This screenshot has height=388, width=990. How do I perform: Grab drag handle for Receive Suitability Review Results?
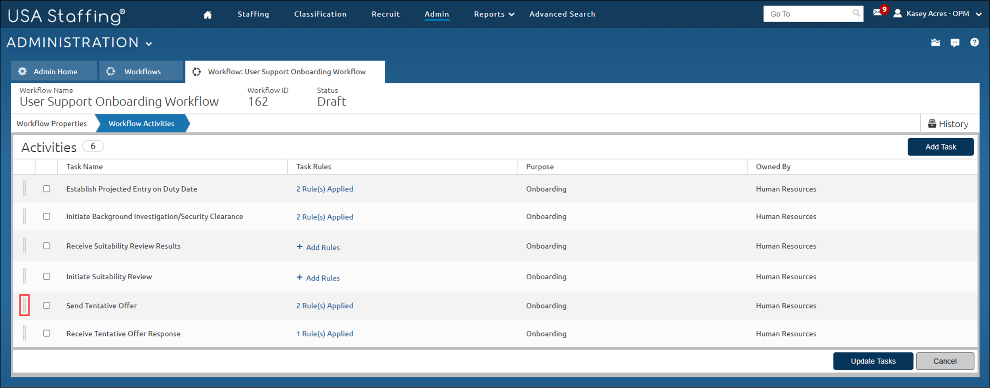click(x=24, y=245)
